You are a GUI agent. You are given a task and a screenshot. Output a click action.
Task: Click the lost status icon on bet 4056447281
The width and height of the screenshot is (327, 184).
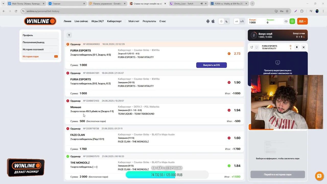68,73
